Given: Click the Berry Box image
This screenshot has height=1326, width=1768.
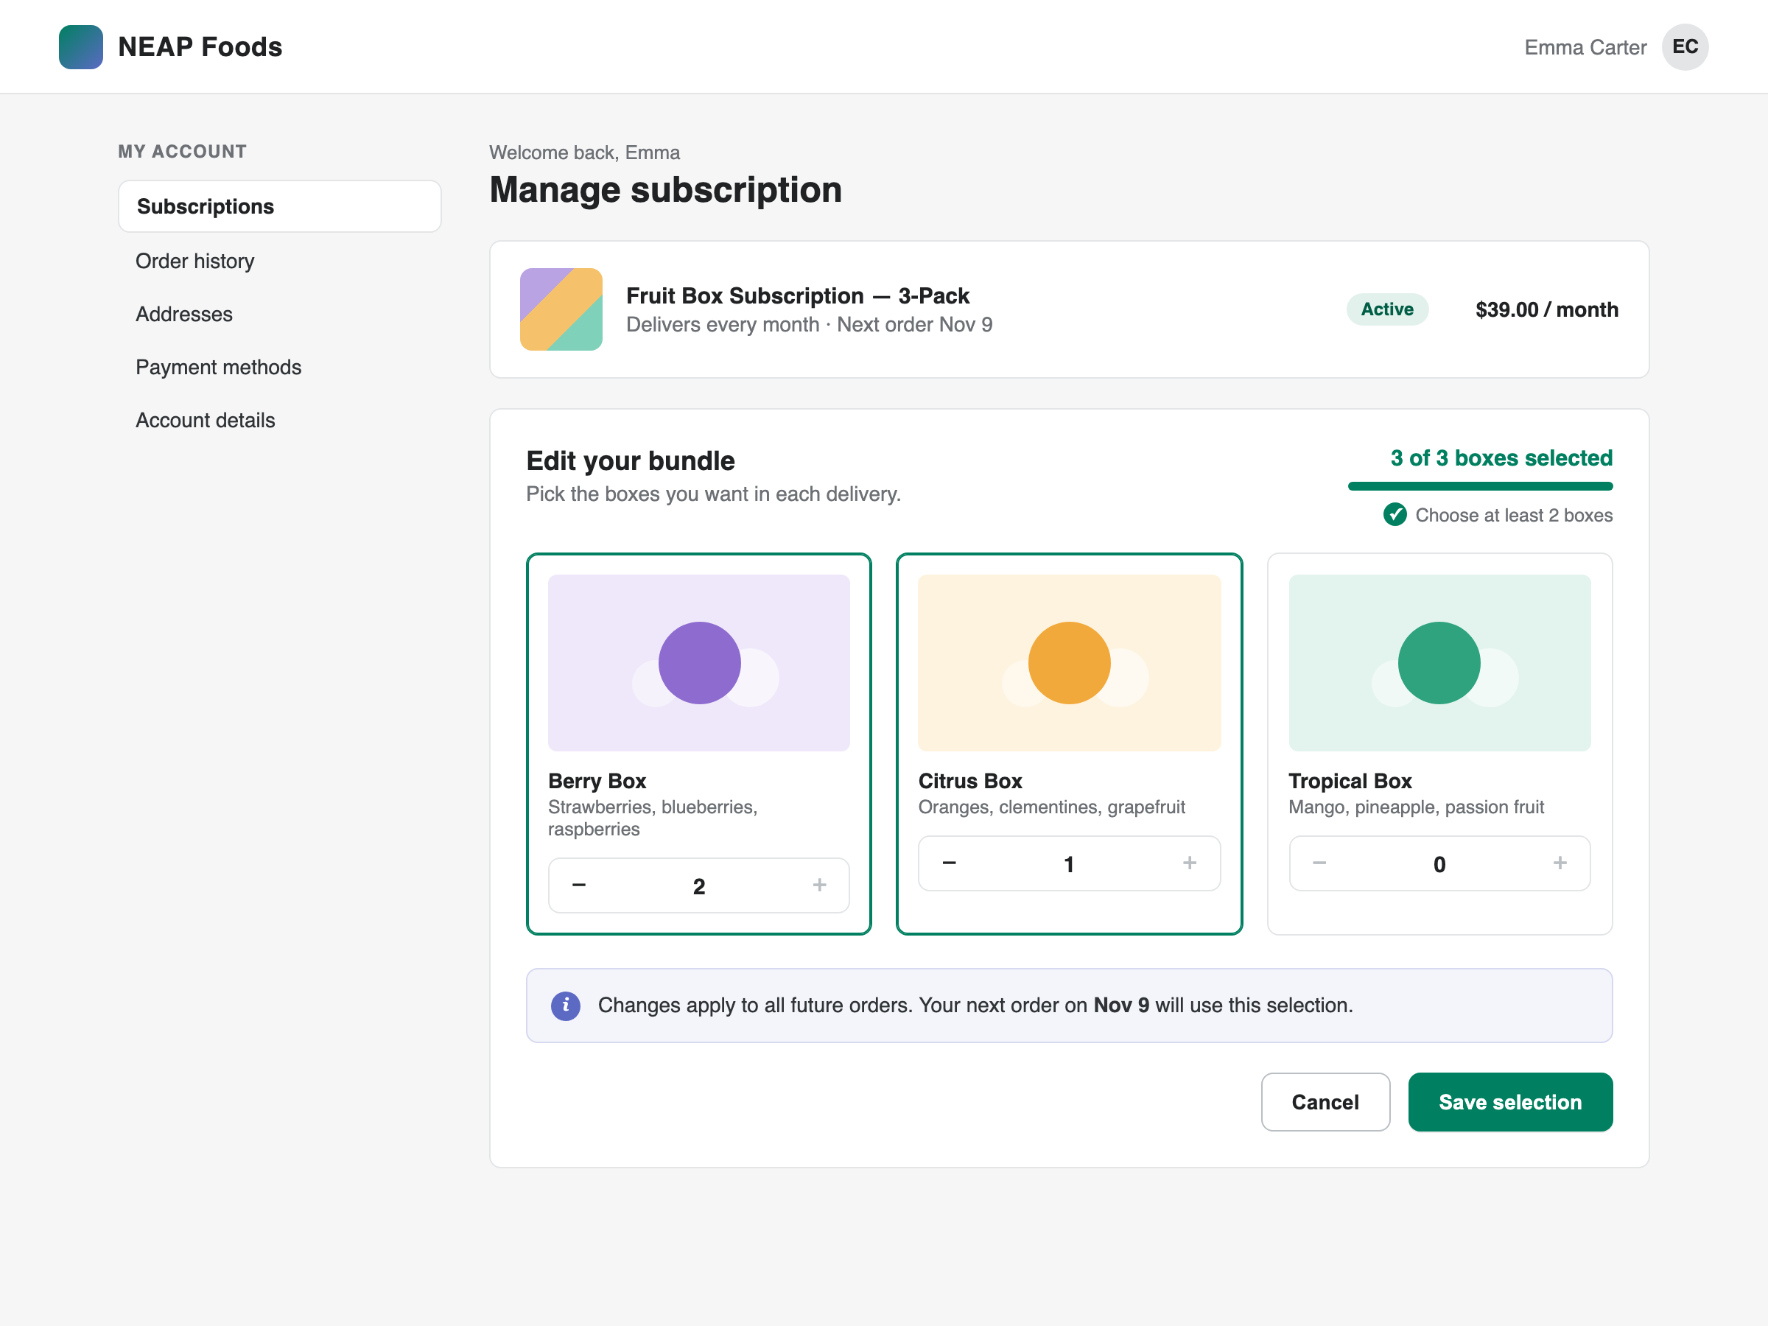Looking at the screenshot, I should (x=698, y=662).
